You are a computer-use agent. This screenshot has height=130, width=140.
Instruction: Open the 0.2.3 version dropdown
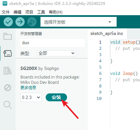(31, 97)
